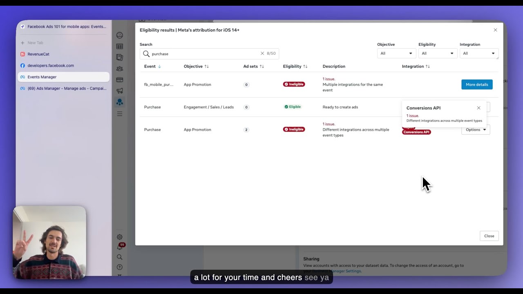
Task: Click Ineligible badge in Purchase App Promotion row
Action: tap(294, 129)
